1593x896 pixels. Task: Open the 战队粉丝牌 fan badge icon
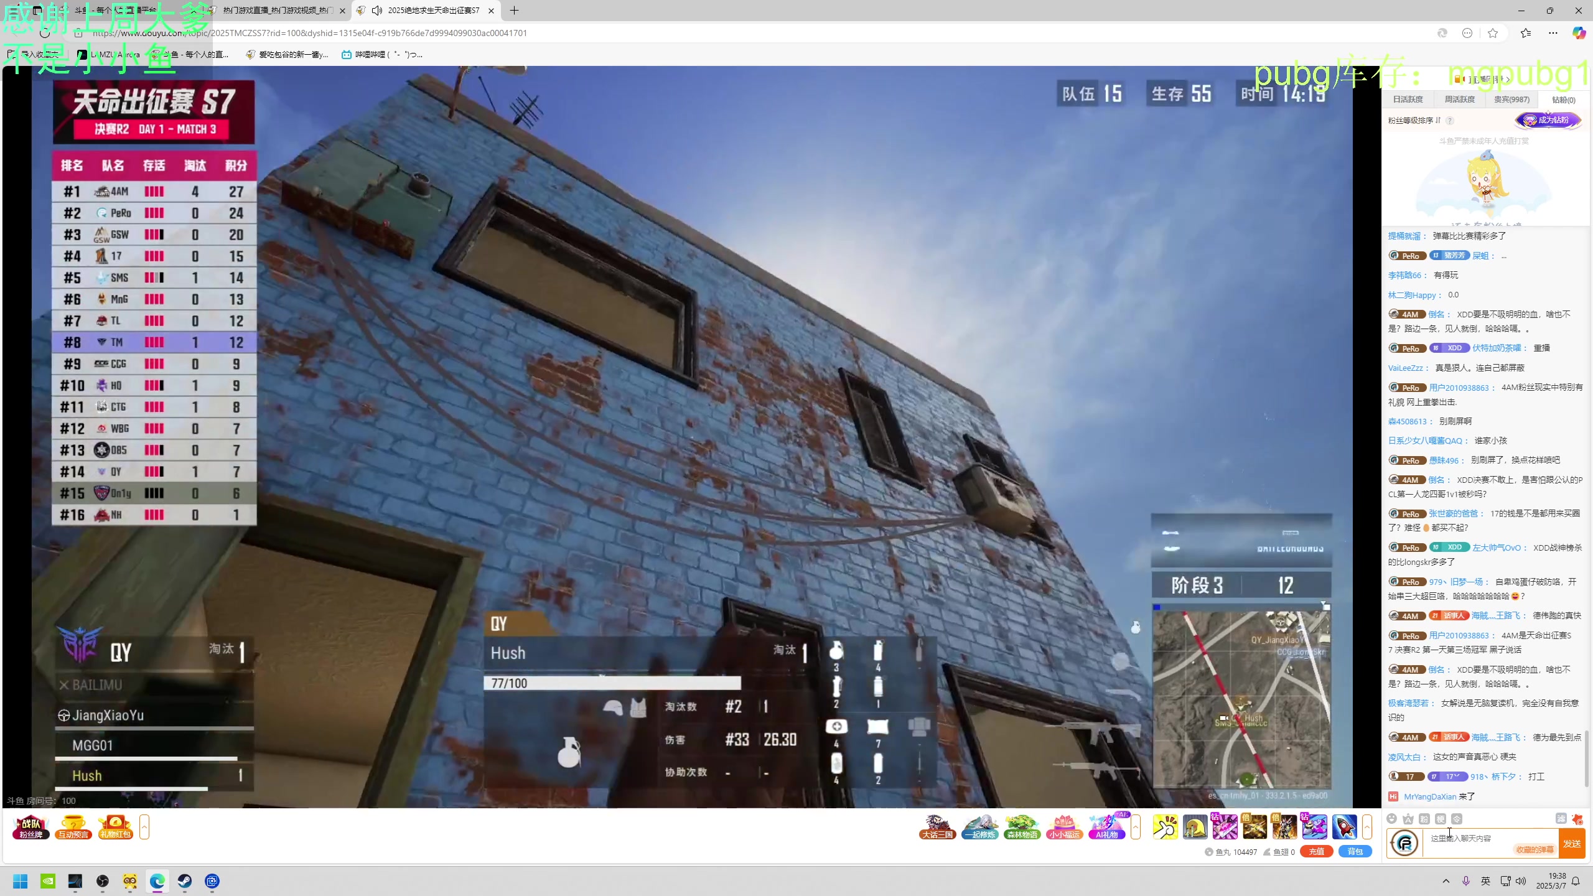30,827
